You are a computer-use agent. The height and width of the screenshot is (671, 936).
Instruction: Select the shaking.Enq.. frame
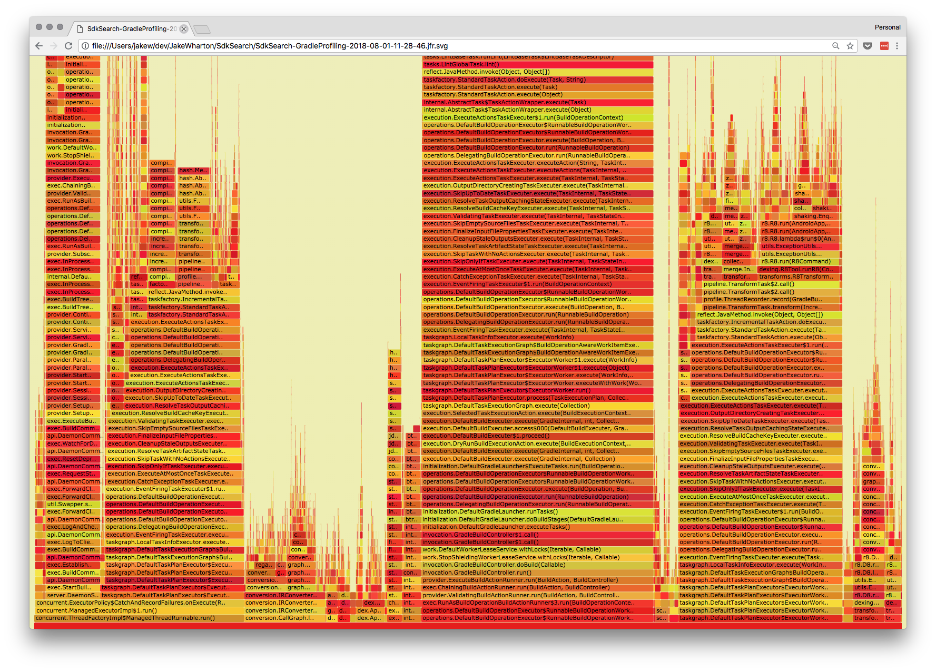pos(815,216)
